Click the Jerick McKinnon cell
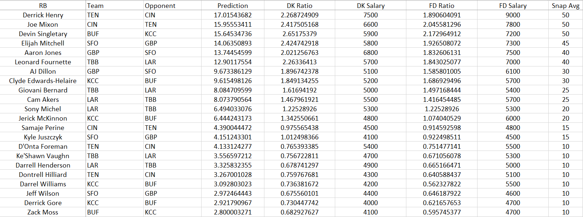Image resolution: width=583 pixels, height=217 pixels. [43, 118]
